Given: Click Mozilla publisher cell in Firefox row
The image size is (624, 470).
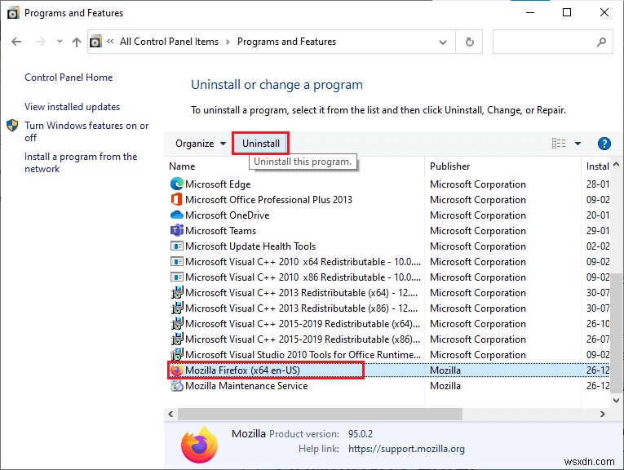Looking at the screenshot, I should pyautogui.click(x=445, y=370).
